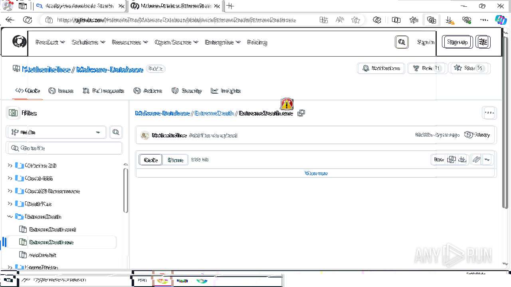Image resolution: width=511 pixels, height=287 pixels.
Task: Open the ExtremeDeath breadcrumb link
Action: (214, 113)
